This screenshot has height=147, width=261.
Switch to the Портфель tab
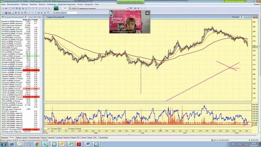pos(4,138)
